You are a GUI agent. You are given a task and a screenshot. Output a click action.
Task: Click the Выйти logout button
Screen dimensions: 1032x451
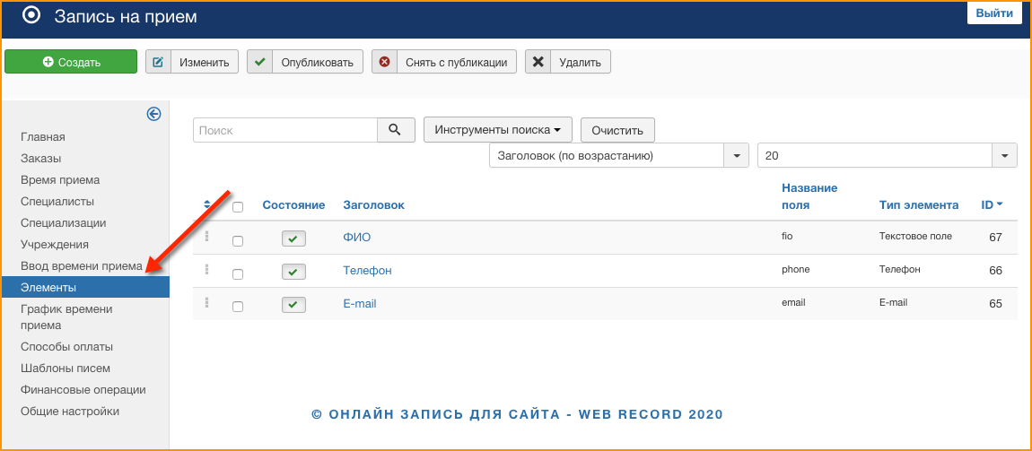tap(993, 13)
